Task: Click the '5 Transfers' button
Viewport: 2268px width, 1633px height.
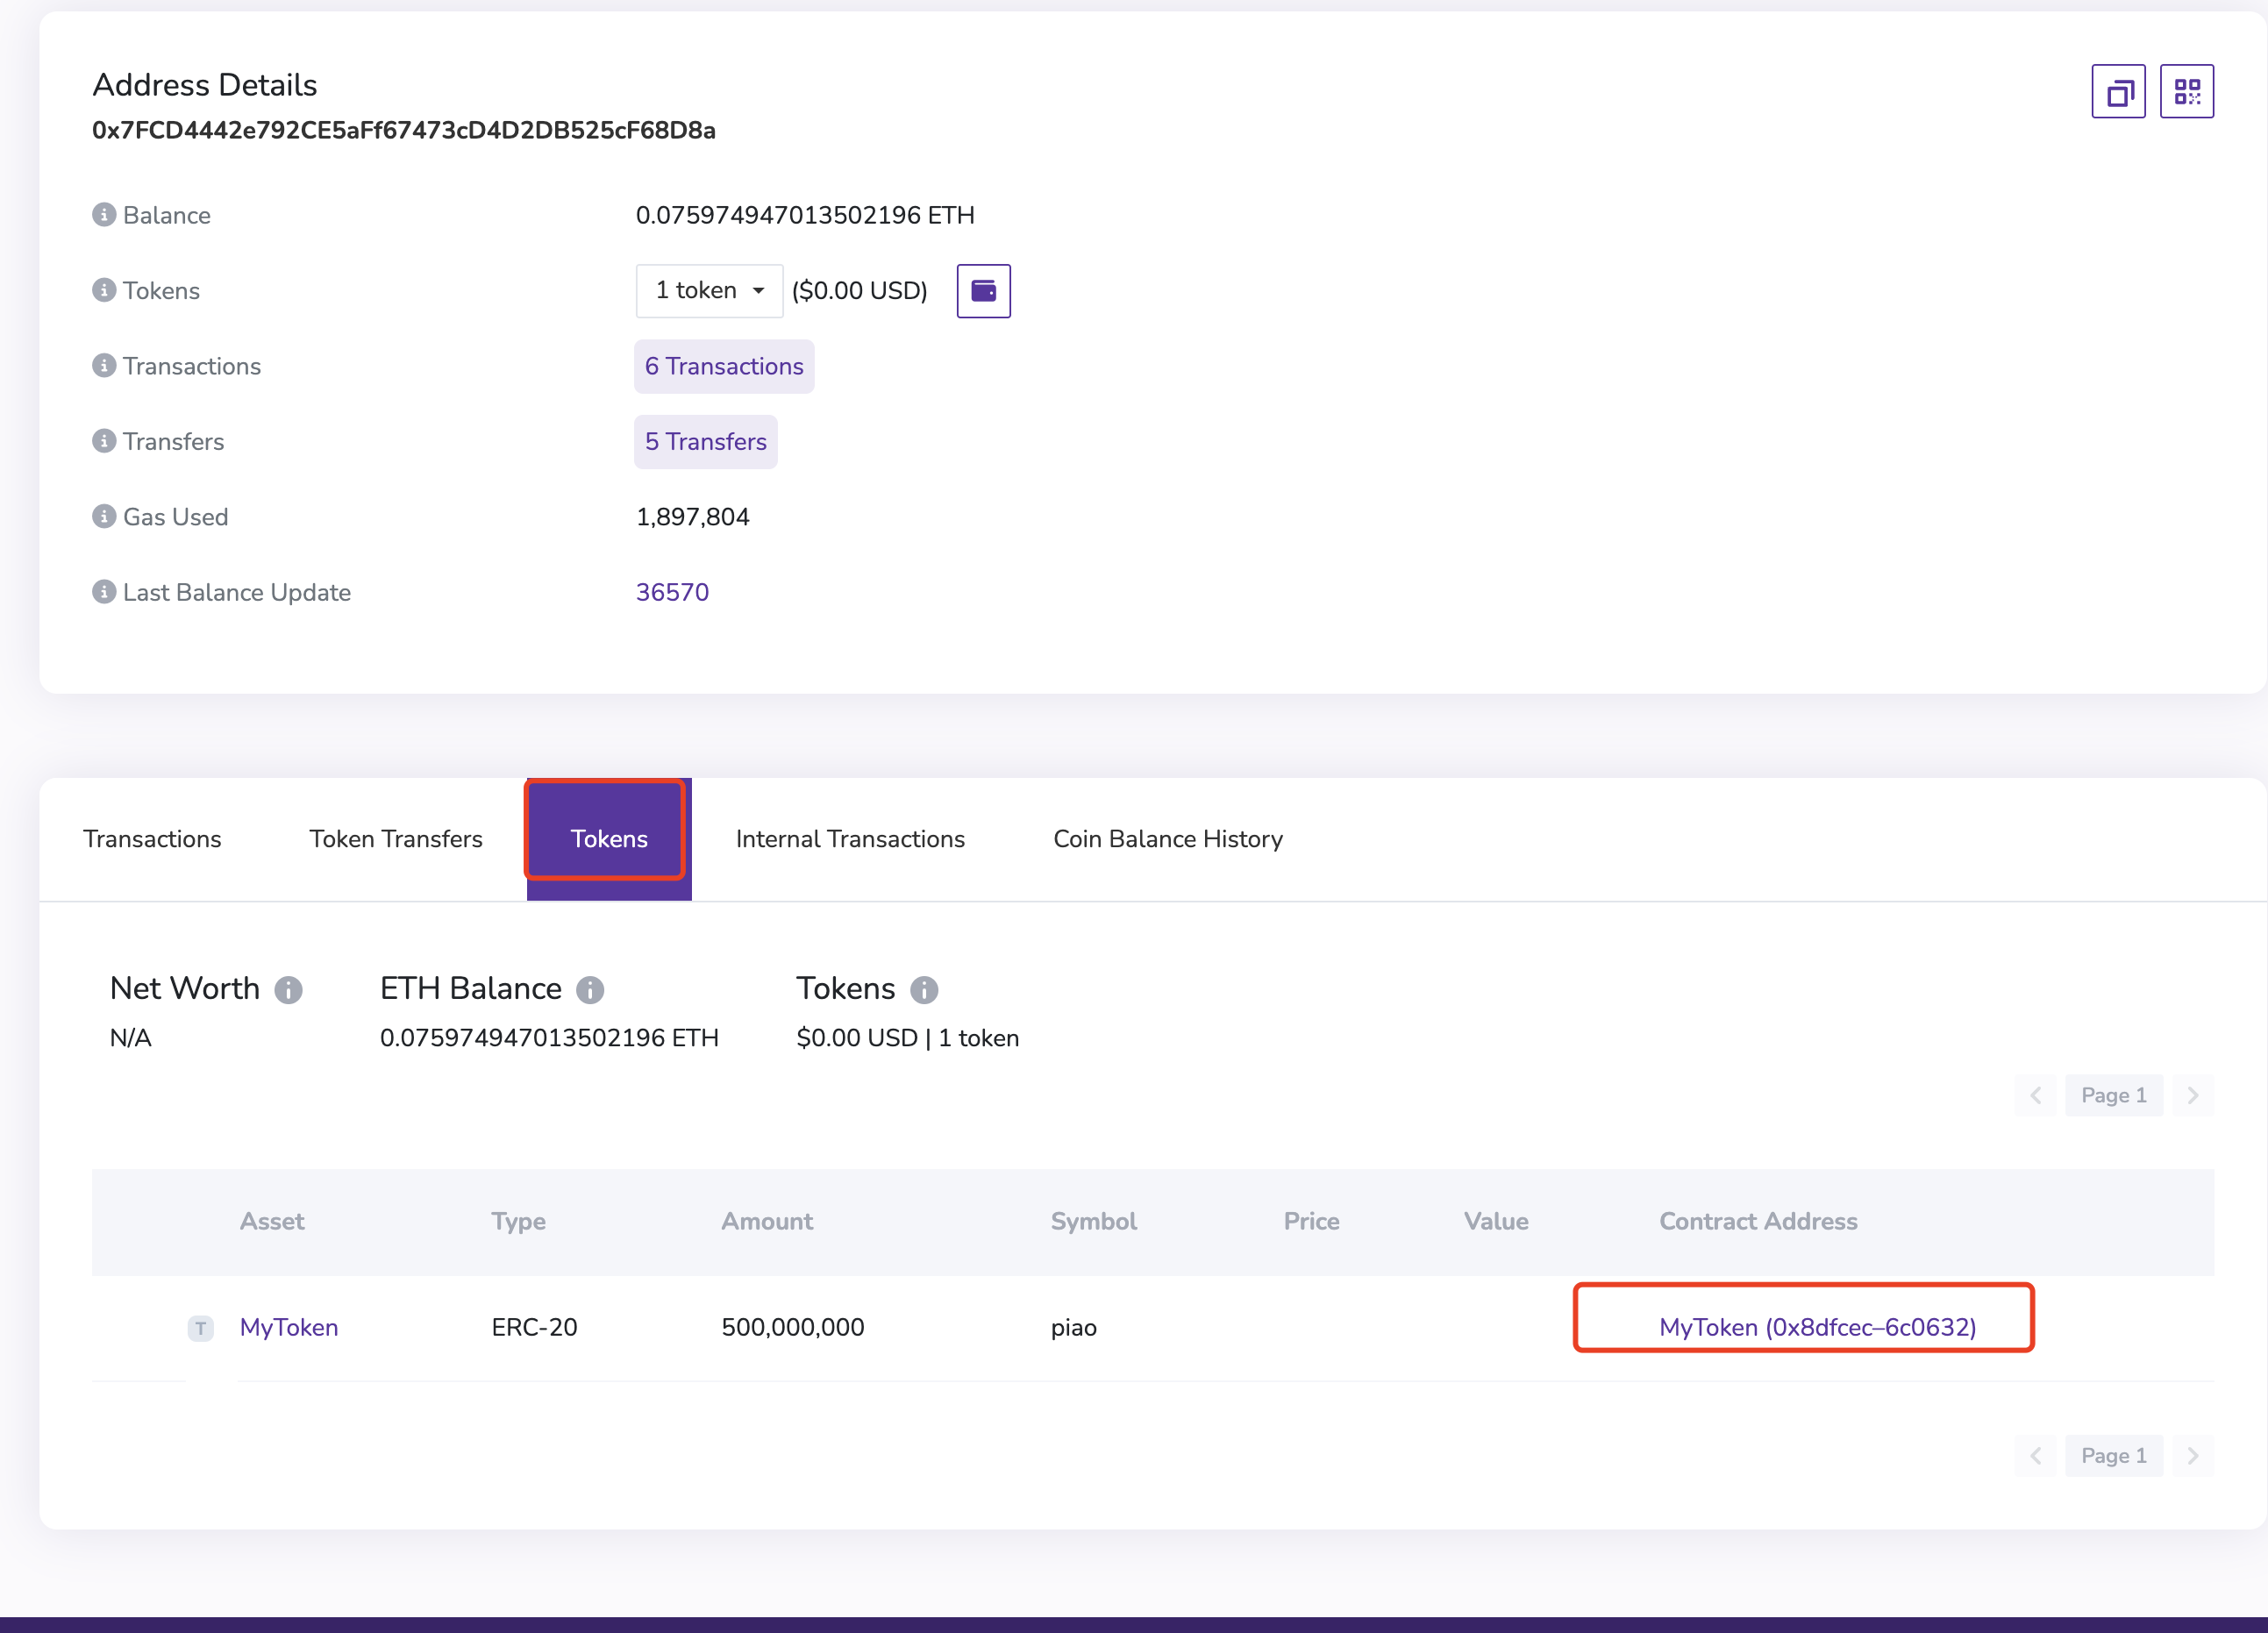Action: [705, 442]
